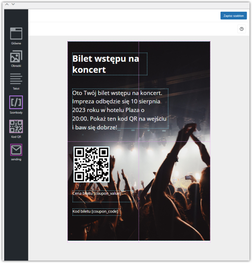Collapse panel with the up arrow
This screenshot has height=263, width=252.
(7, 4)
